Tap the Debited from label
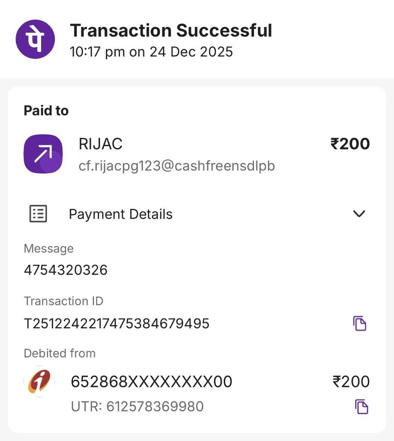The image size is (394, 441). pos(60,353)
